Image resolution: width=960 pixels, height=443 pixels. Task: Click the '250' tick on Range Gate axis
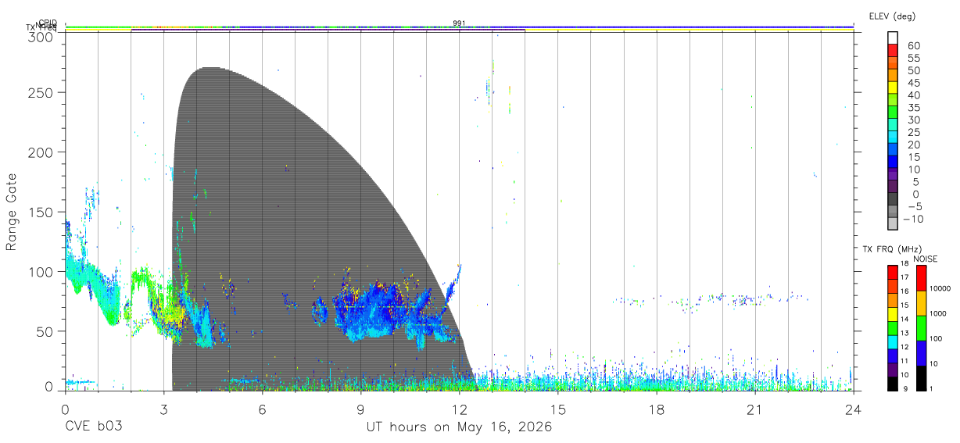coord(40,92)
